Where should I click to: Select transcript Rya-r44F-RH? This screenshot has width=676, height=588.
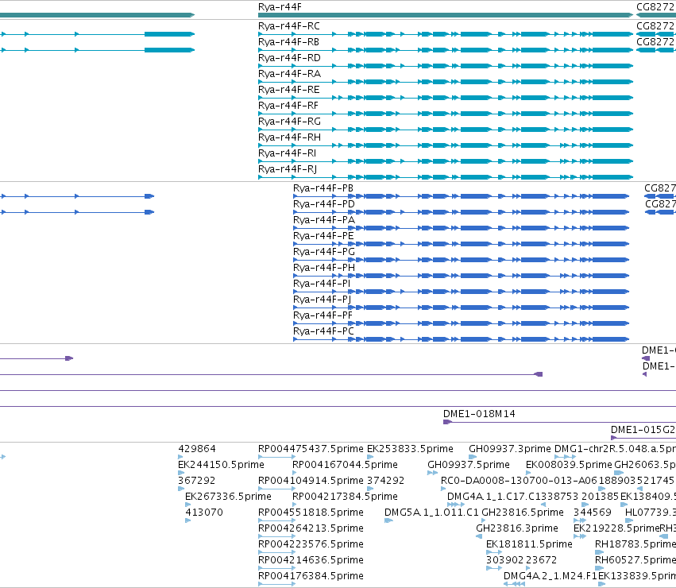pyautogui.click(x=289, y=137)
